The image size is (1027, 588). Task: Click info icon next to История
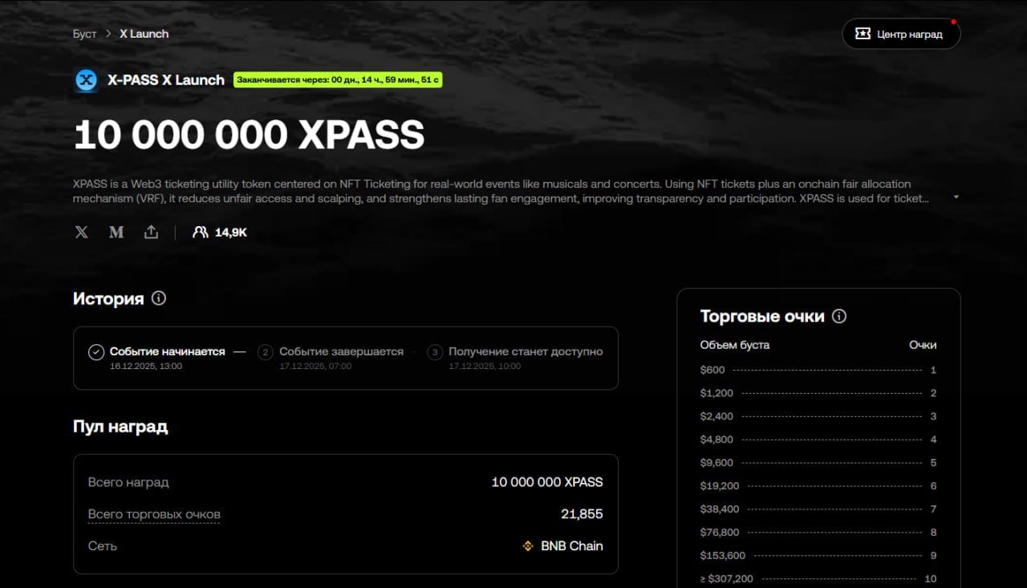coord(159,298)
